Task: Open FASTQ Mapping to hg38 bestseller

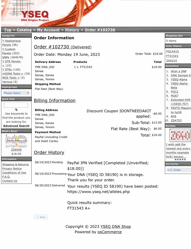Action: (x=181, y=110)
